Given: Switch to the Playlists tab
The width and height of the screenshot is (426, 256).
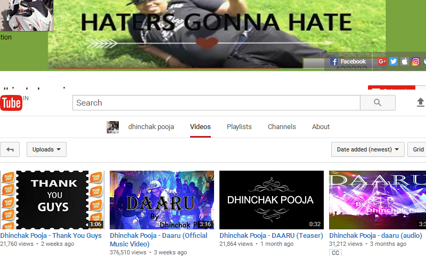Looking at the screenshot, I should coord(239,127).
